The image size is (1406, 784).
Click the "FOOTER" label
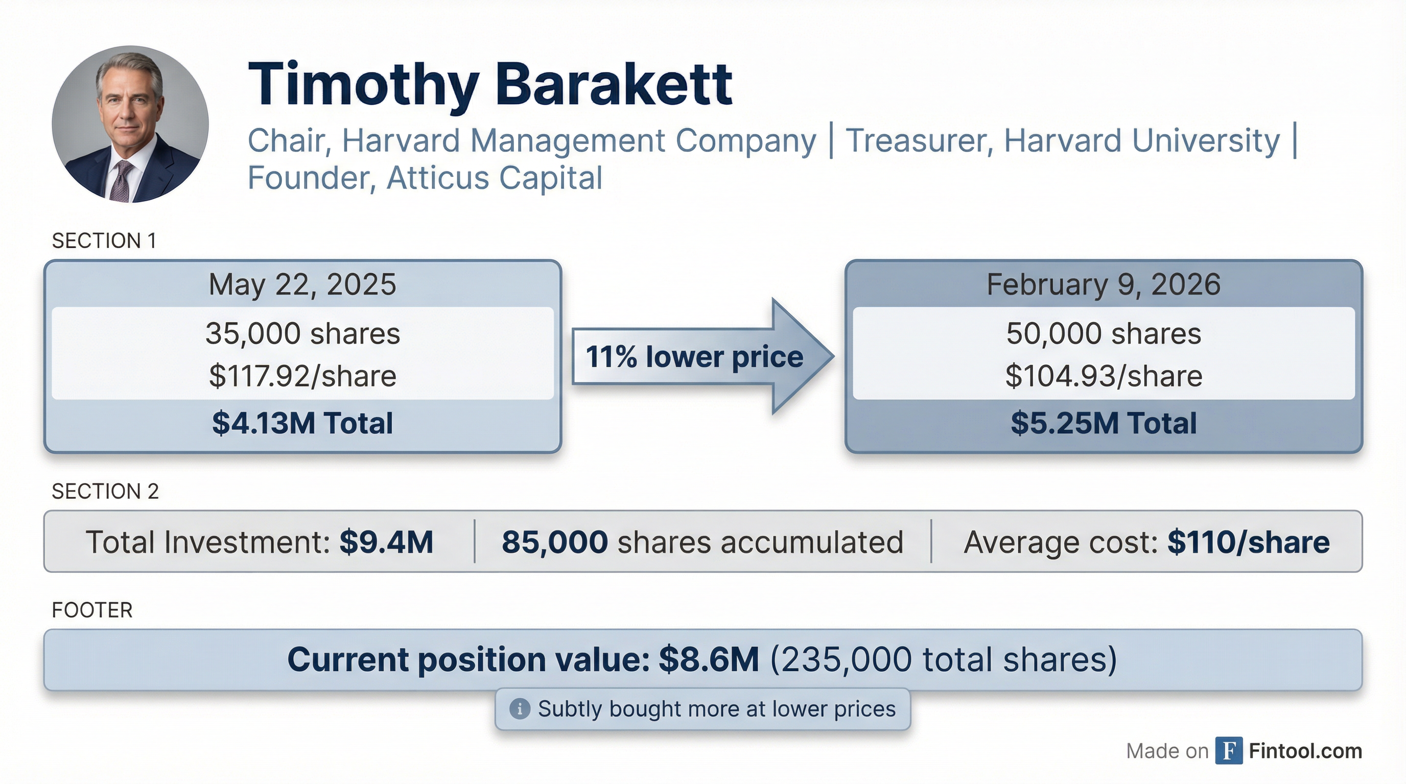(91, 610)
